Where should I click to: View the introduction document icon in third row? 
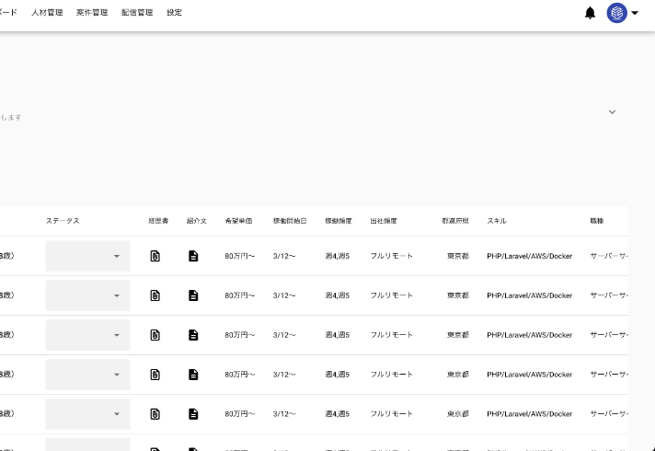[x=193, y=335]
